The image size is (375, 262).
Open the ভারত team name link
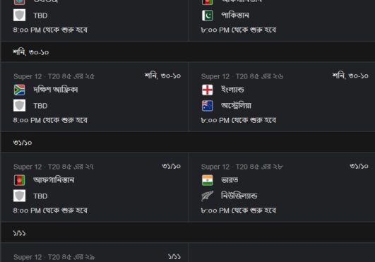point(230,180)
